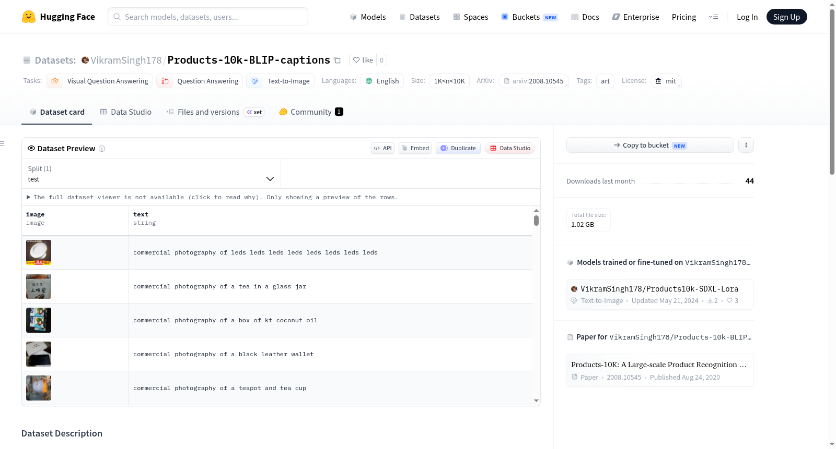Open Data Studio from preview header
This screenshot has width=836, height=449.
point(510,148)
